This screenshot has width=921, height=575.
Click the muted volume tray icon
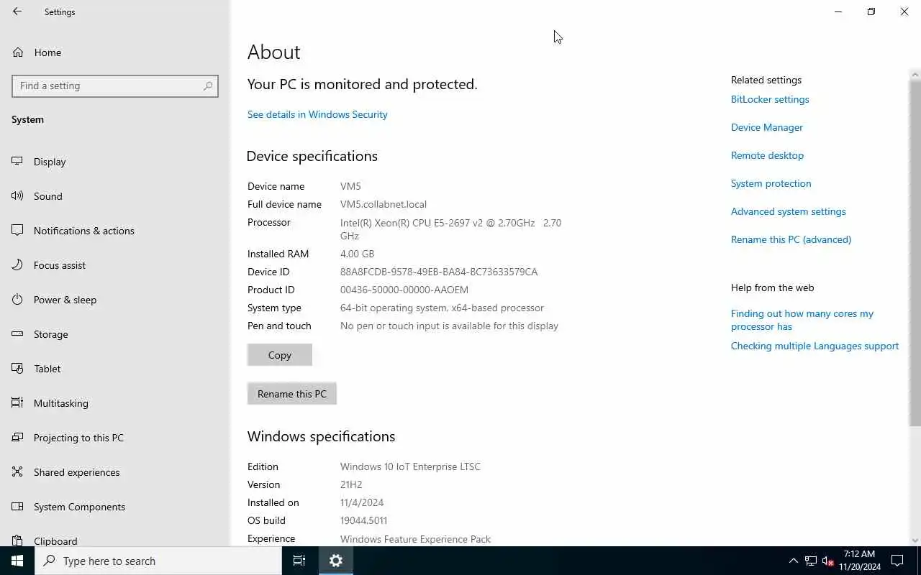pos(828,561)
